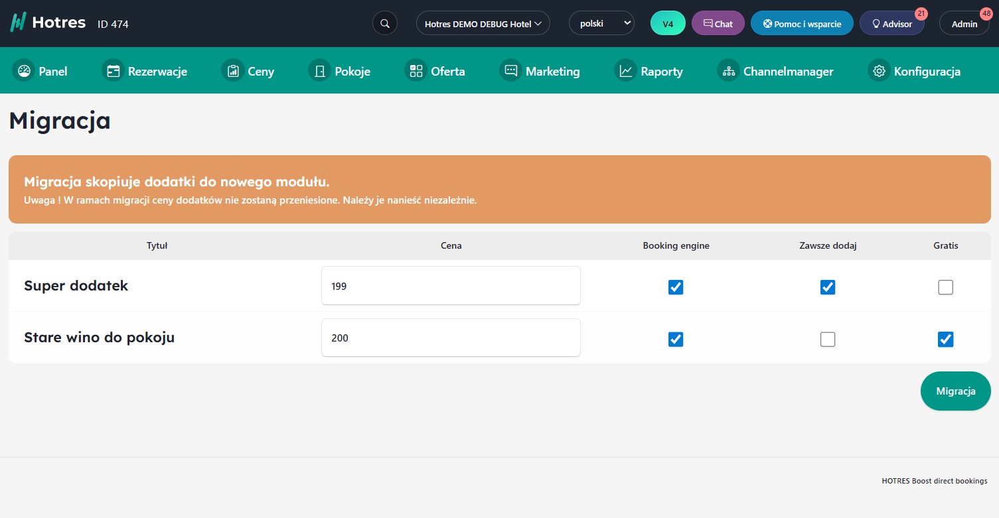Open Pomoc i wsparcie

click(x=802, y=24)
